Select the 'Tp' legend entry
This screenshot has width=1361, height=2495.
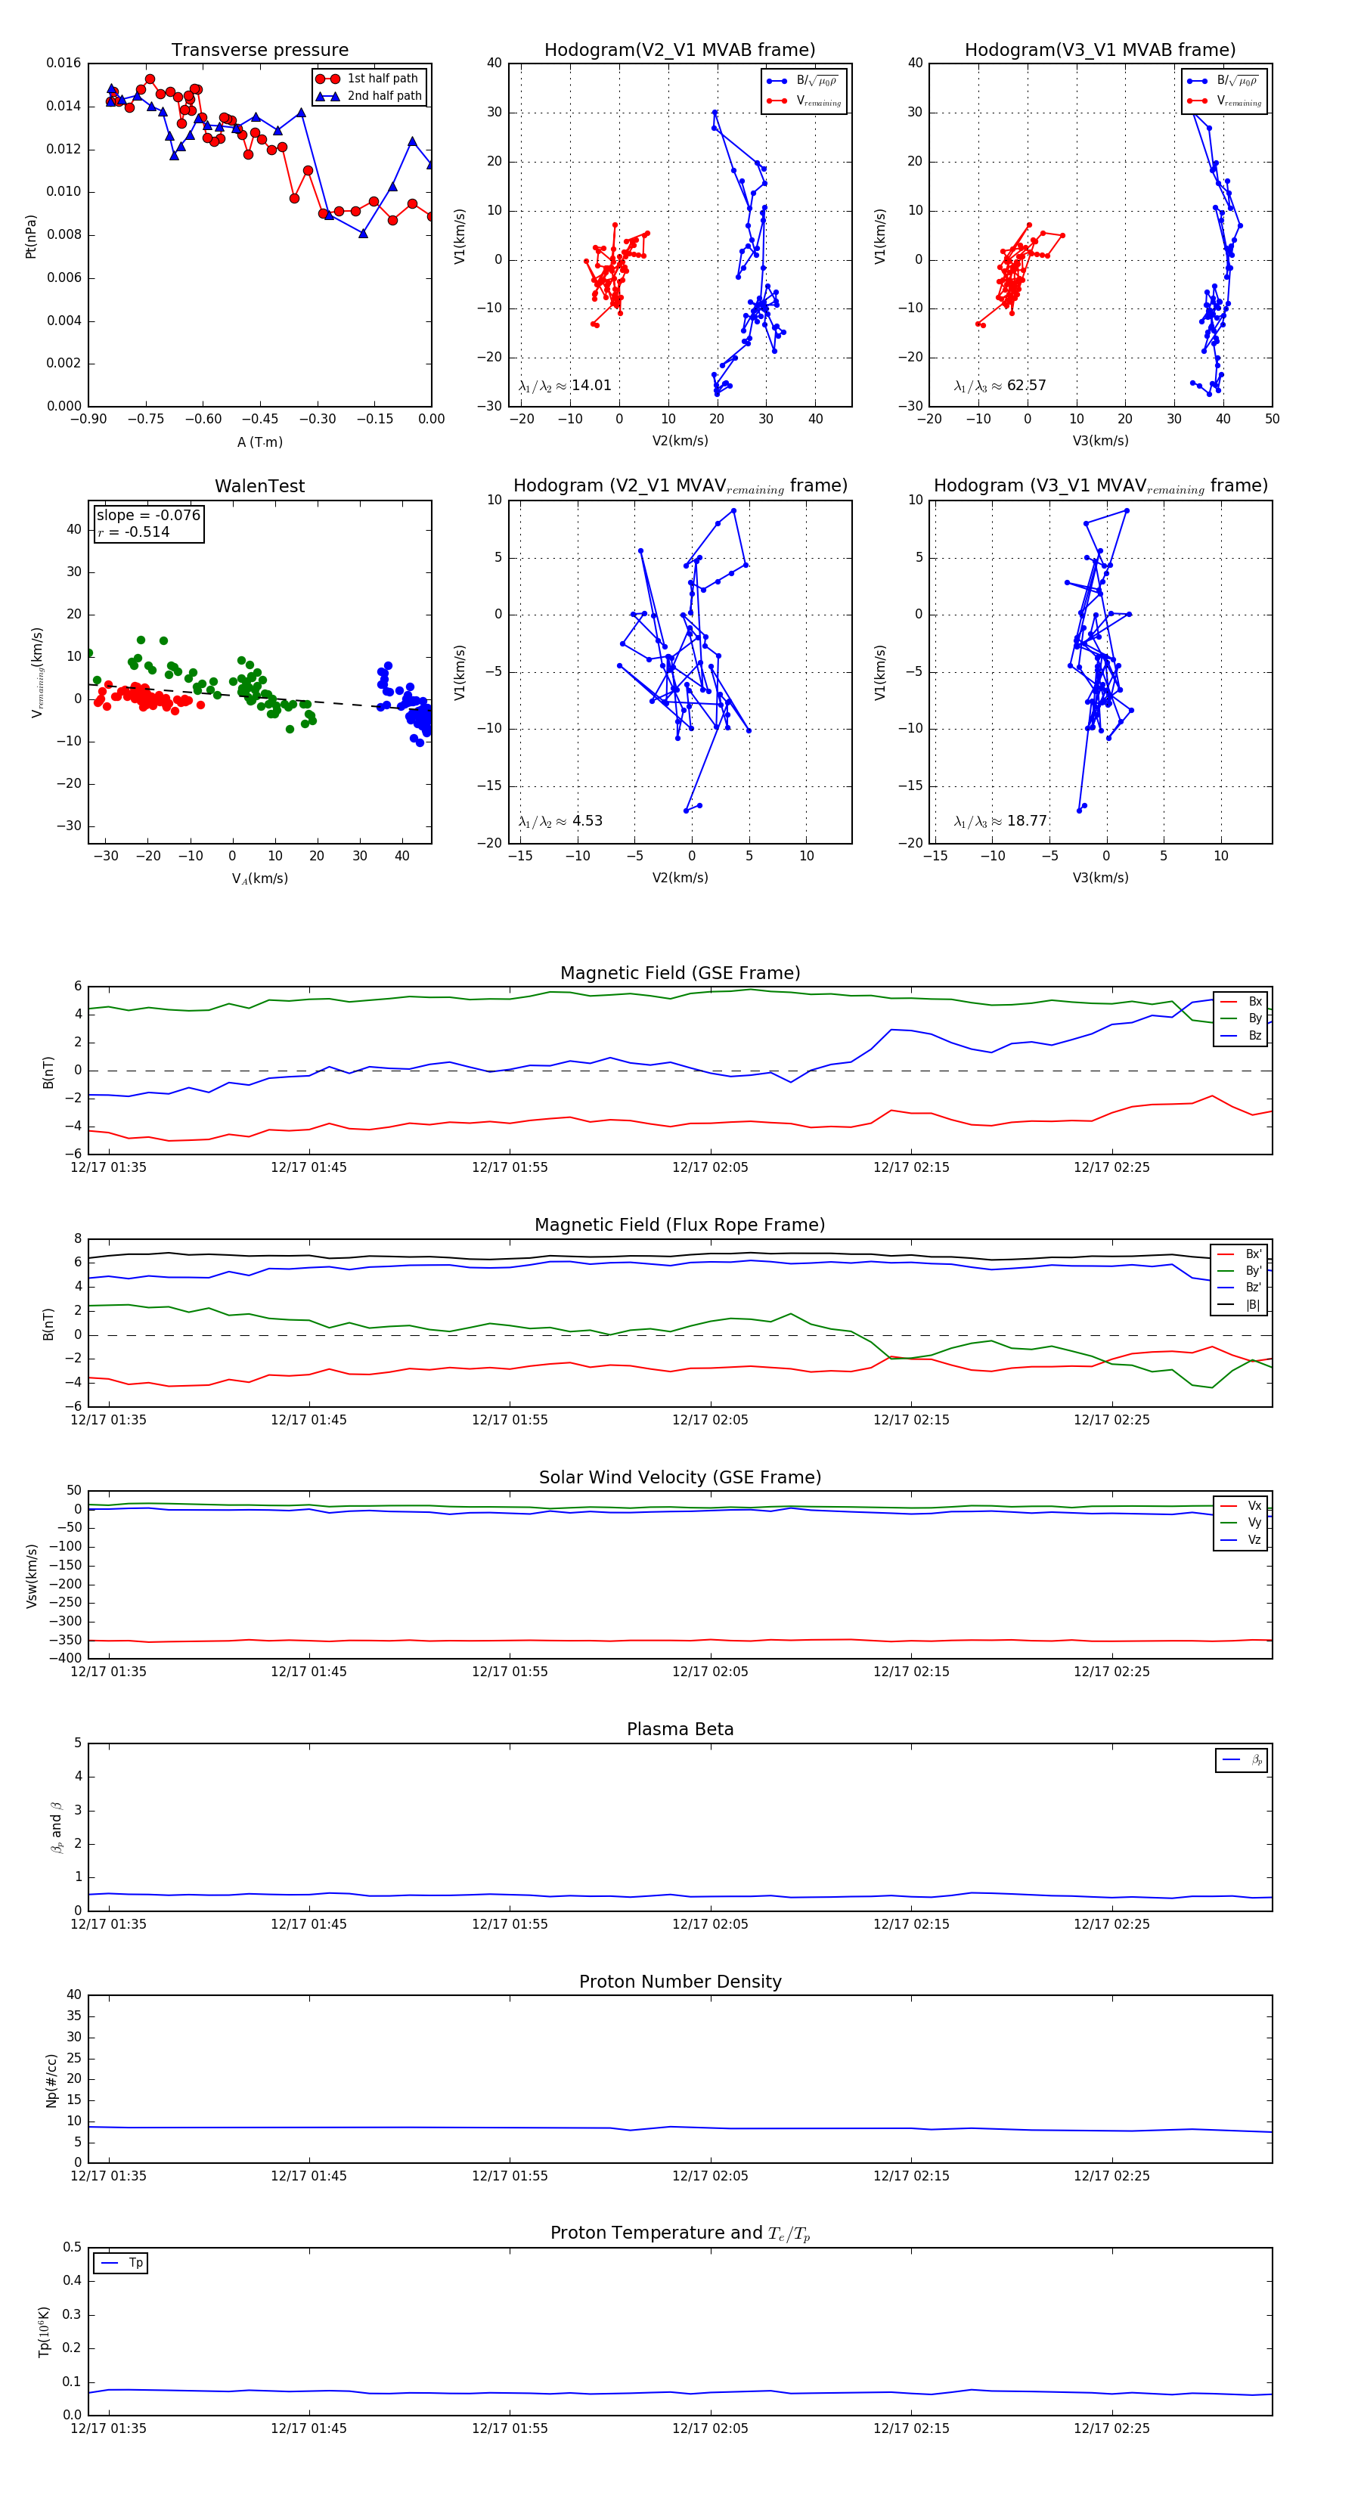point(121,2263)
